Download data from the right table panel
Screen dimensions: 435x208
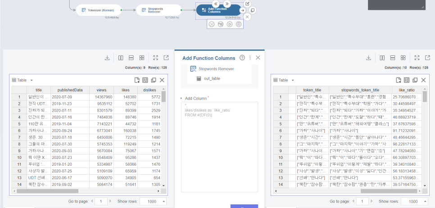(368, 58)
